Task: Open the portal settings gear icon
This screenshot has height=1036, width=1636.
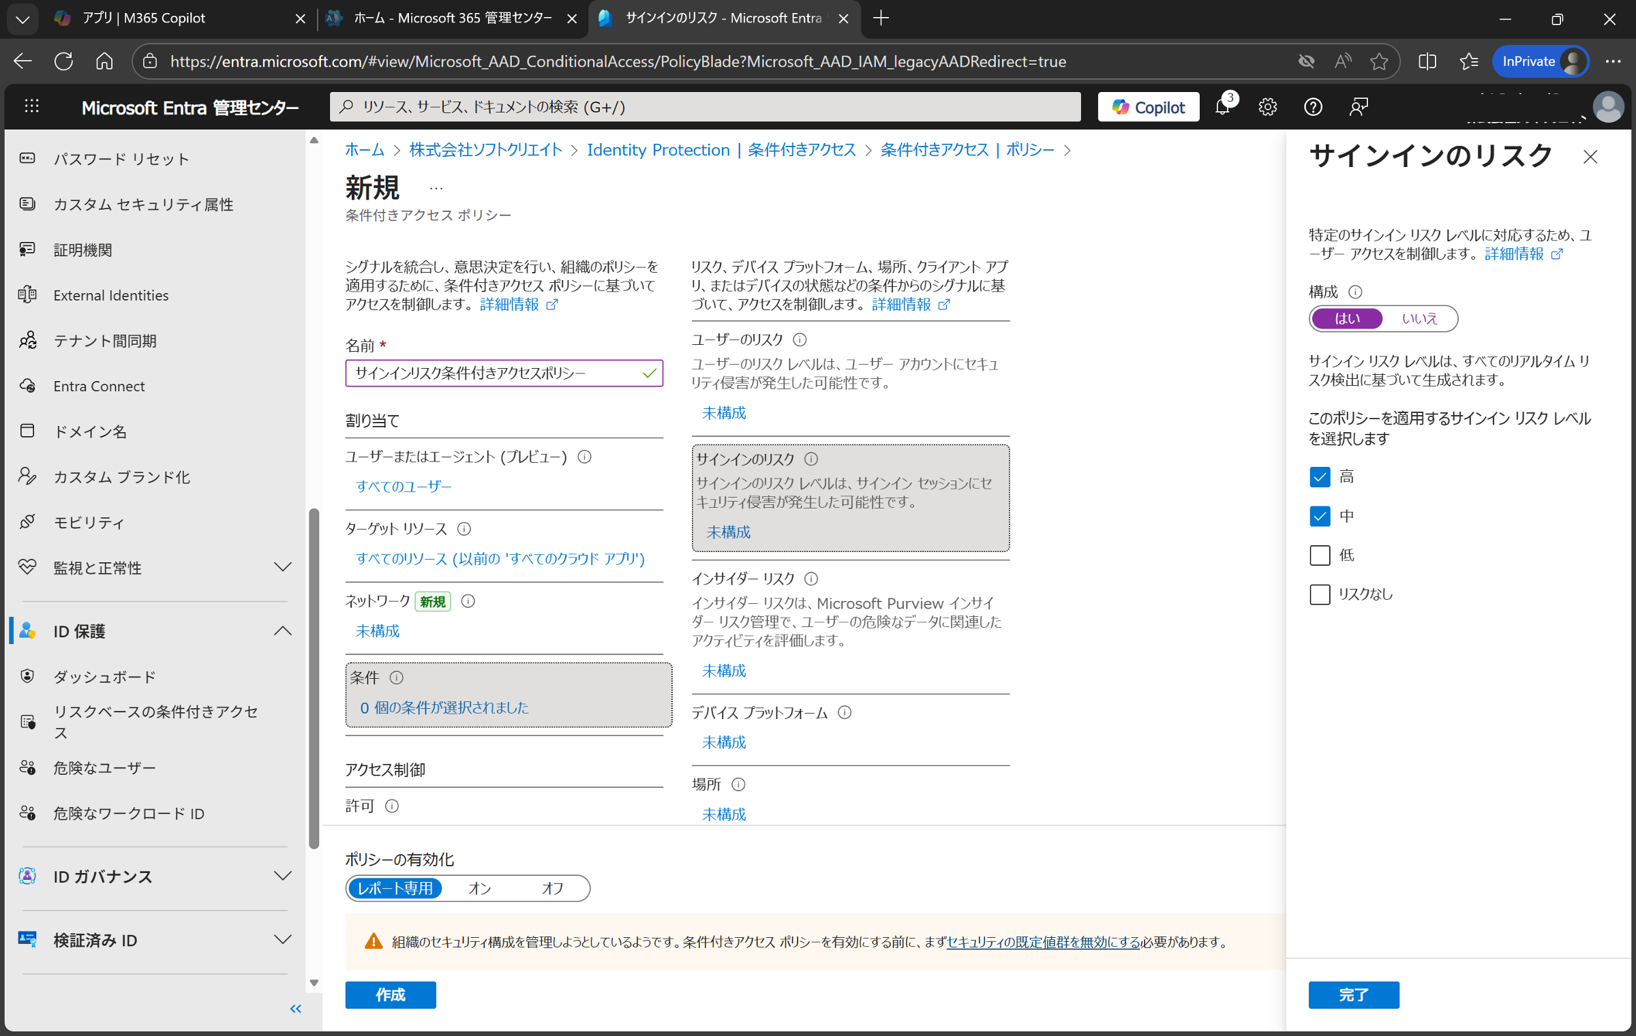Action: [1267, 107]
